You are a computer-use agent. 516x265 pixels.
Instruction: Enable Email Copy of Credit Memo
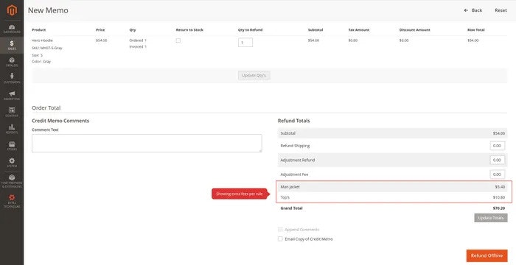(280, 239)
